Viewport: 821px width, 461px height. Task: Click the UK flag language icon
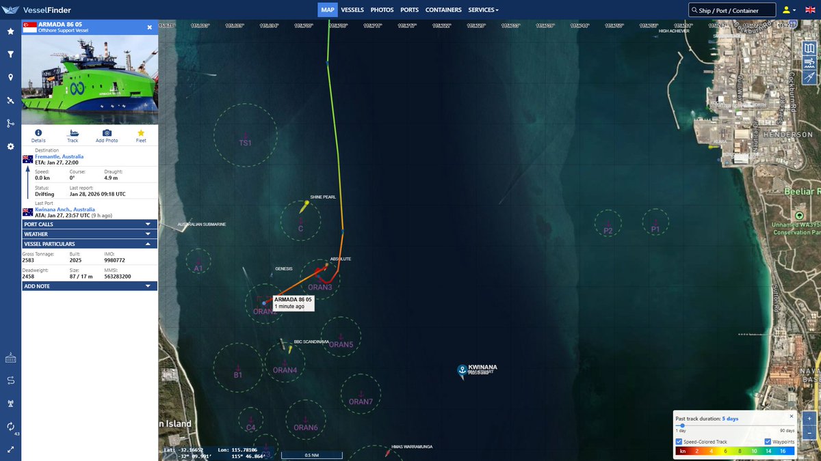coord(811,10)
